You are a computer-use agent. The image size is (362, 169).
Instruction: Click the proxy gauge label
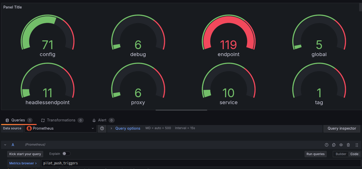point(138,102)
